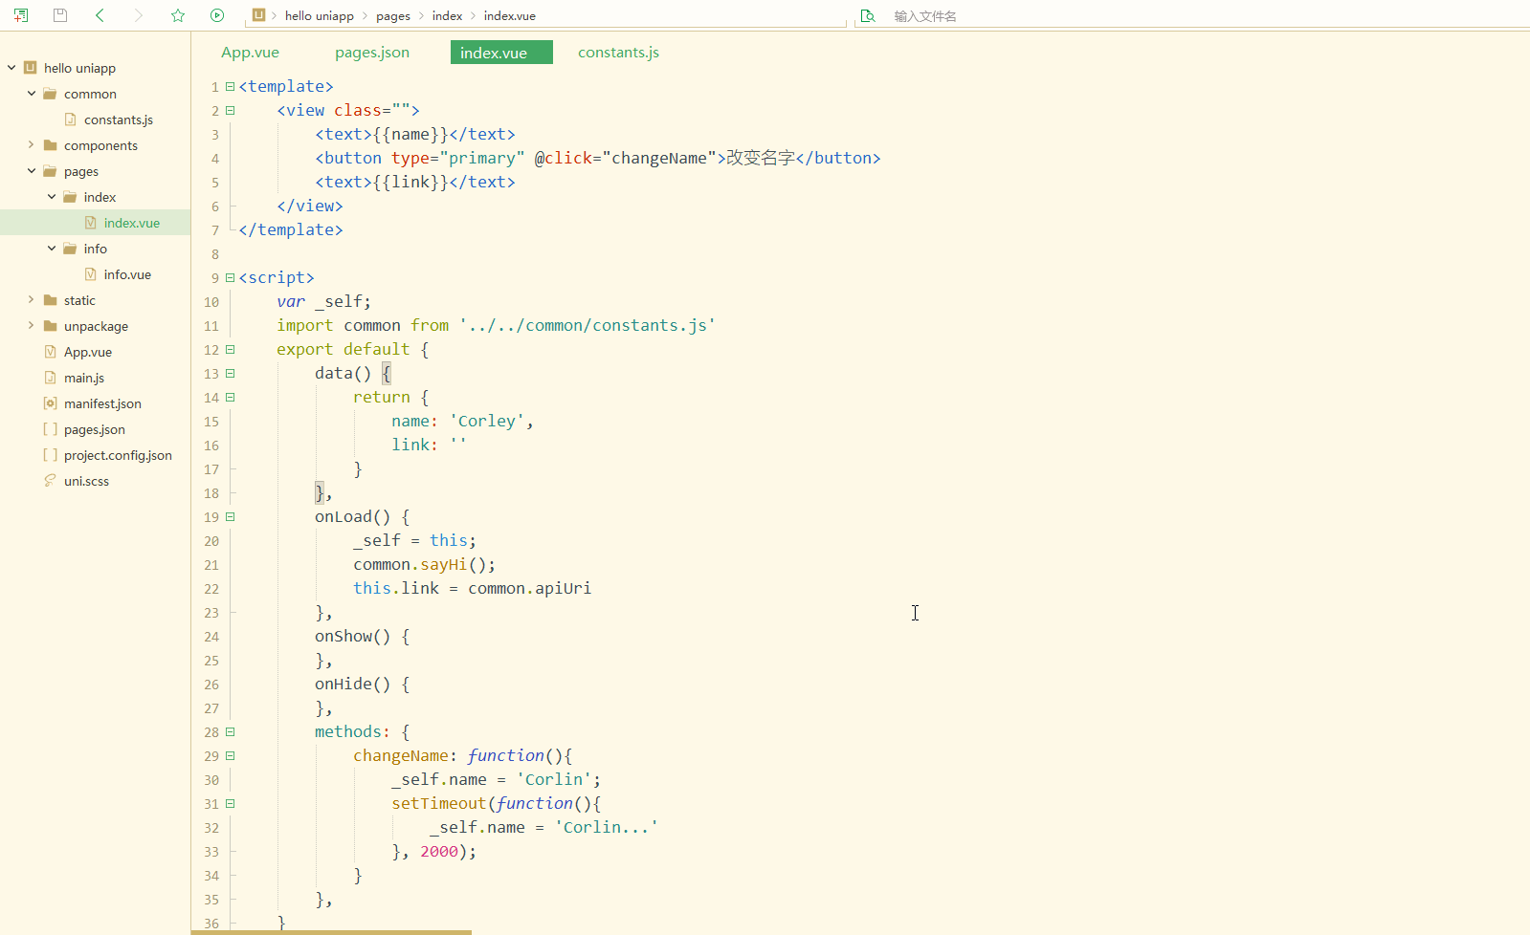Open project.config.json in the tree
This screenshot has width=1530, height=935.
(x=118, y=455)
